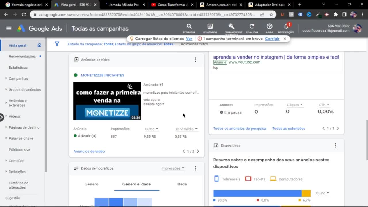Open Todas as extensões link
The width and height of the screenshot is (368, 207).
click(289, 129)
